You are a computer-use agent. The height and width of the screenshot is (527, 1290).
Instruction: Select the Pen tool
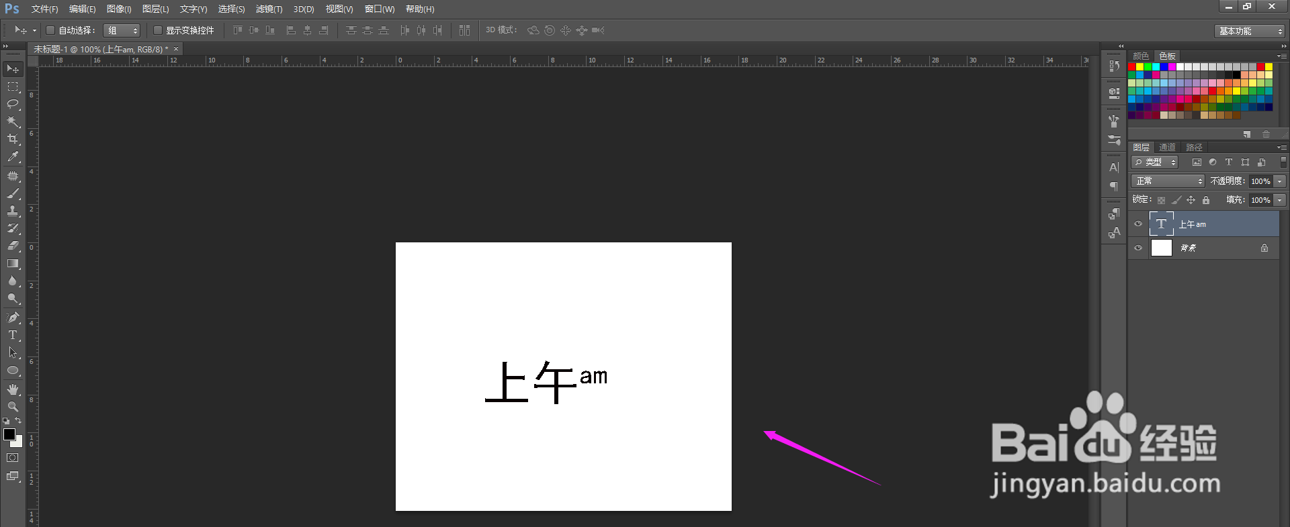click(x=13, y=318)
